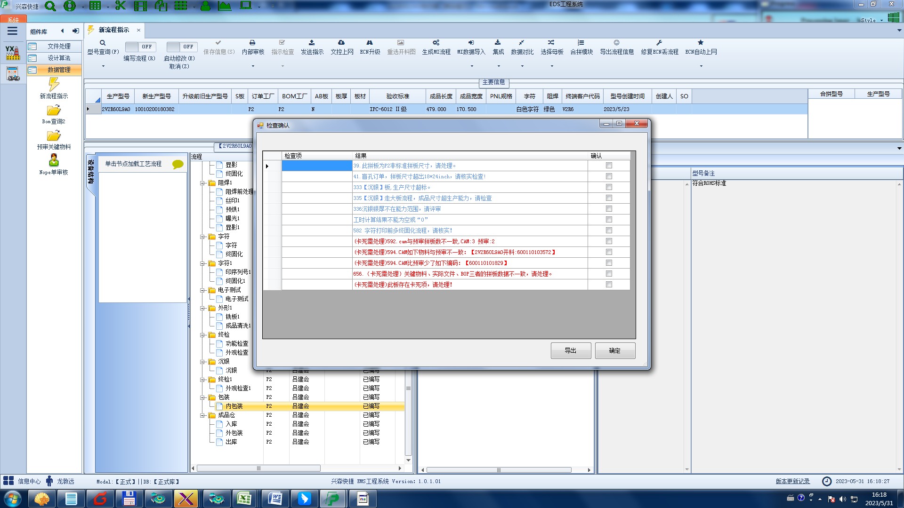The width and height of the screenshot is (904, 508).
Task: Collapse the 阻焊1 tree folder
Action: pyautogui.click(x=203, y=183)
